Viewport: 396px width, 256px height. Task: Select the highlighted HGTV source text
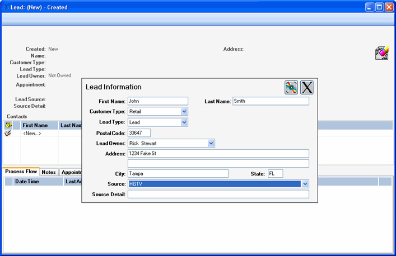click(x=215, y=184)
